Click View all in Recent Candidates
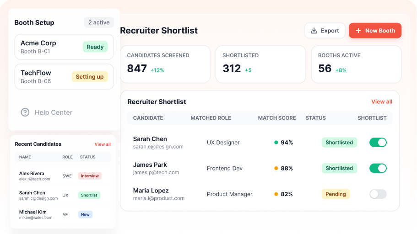417x234 pixels. pyautogui.click(x=103, y=144)
